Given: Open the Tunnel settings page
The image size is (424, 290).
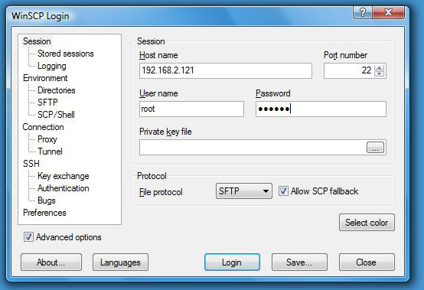Looking at the screenshot, I should [50, 152].
